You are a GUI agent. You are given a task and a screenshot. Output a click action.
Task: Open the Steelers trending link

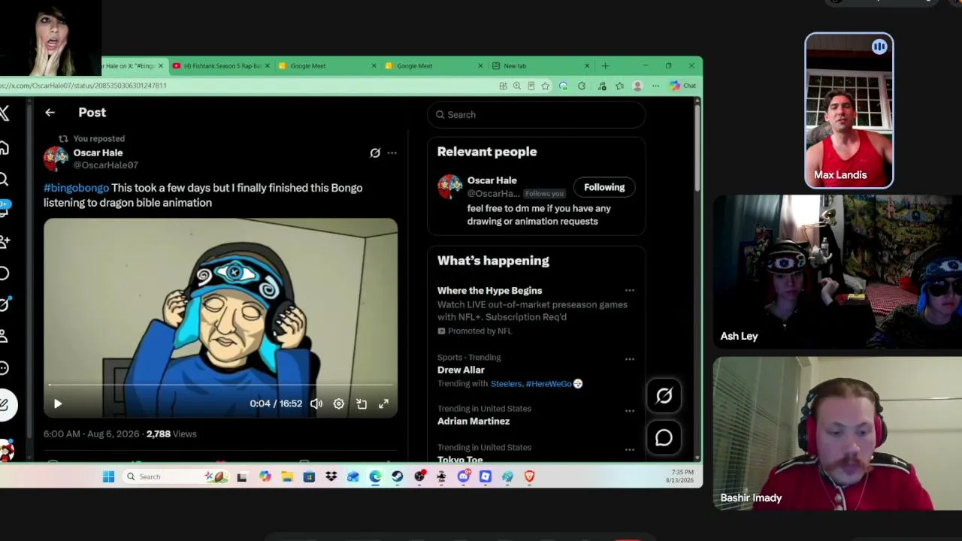[506, 384]
